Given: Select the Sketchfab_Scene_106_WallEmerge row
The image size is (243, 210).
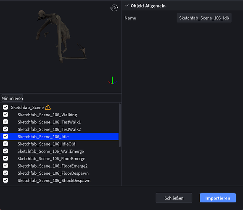Looking at the screenshot, I should [x=60, y=151].
